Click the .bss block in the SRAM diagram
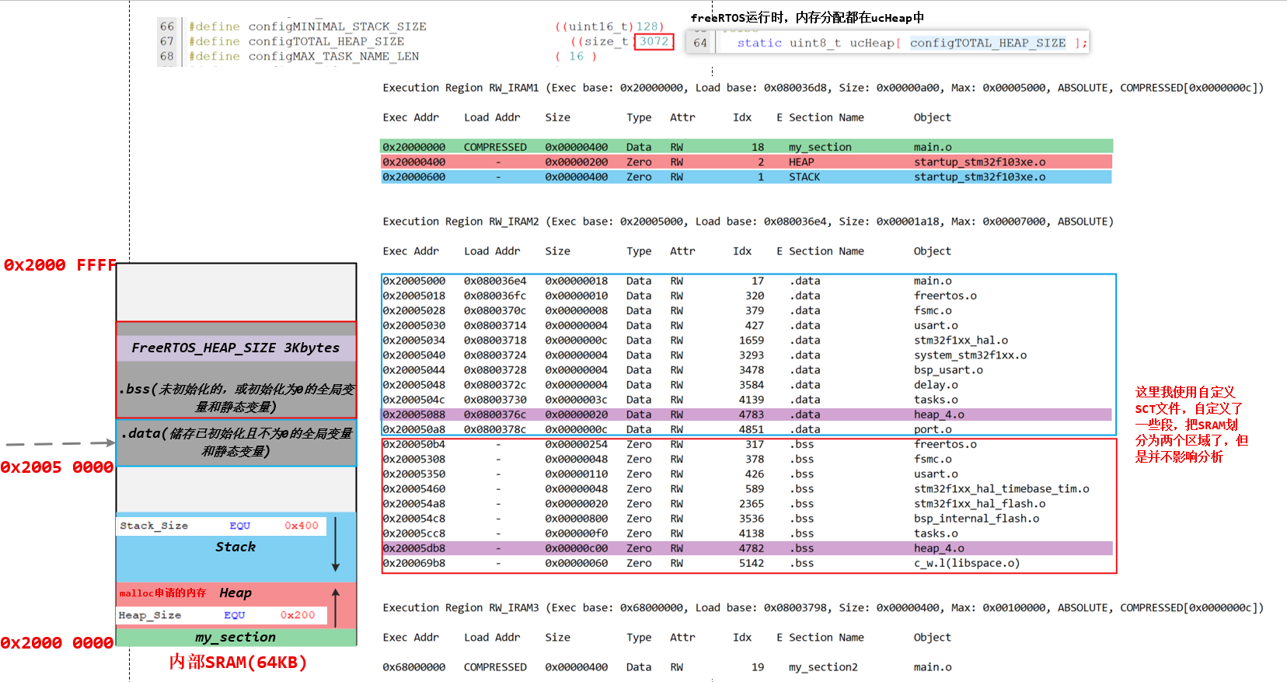The image size is (1287, 682). 235,397
